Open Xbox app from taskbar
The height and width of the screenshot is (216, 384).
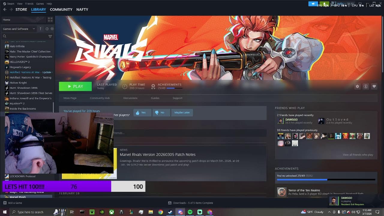point(111,212)
